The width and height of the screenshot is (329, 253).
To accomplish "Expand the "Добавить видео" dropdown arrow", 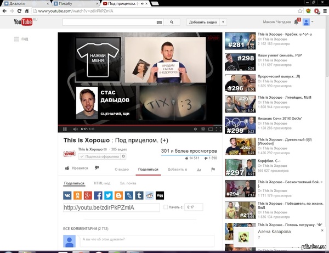I will click(223, 23).
